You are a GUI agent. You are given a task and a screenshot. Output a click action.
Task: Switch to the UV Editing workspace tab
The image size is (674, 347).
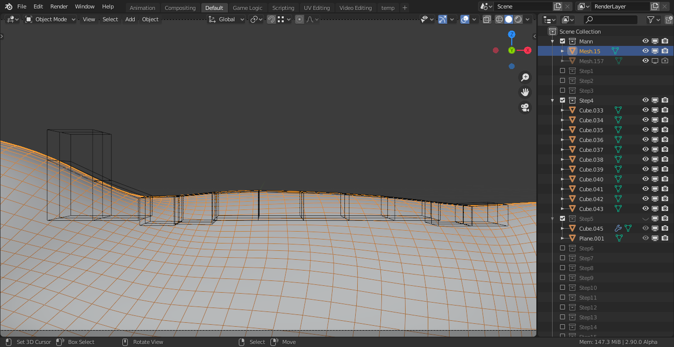(x=316, y=8)
